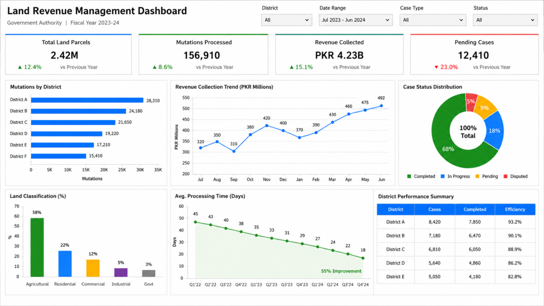544x306 pixels.
Task: Click the District E cell in performance table
Action: tap(395, 277)
